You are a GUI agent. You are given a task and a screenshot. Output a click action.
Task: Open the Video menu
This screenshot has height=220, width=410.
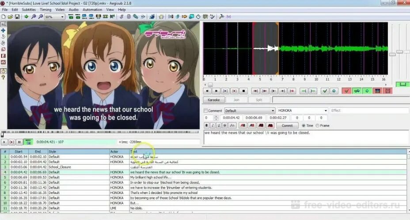(60, 10)
